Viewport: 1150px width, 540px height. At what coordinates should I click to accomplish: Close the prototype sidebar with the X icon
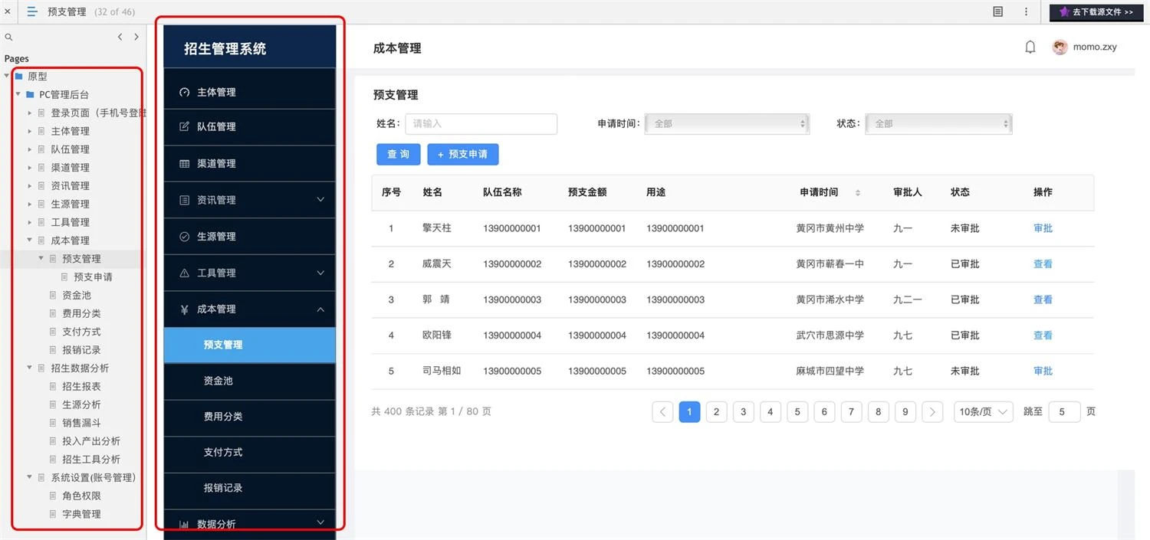(7, 11)
